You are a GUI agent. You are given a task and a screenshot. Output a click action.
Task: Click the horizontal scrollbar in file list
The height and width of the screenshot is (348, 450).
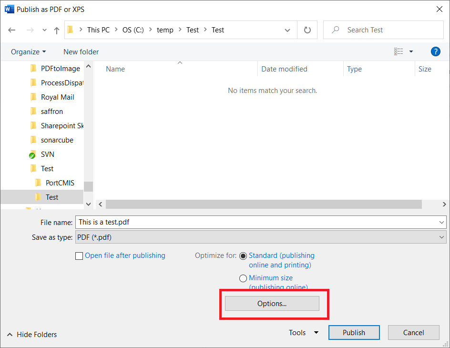click(264, 204)
